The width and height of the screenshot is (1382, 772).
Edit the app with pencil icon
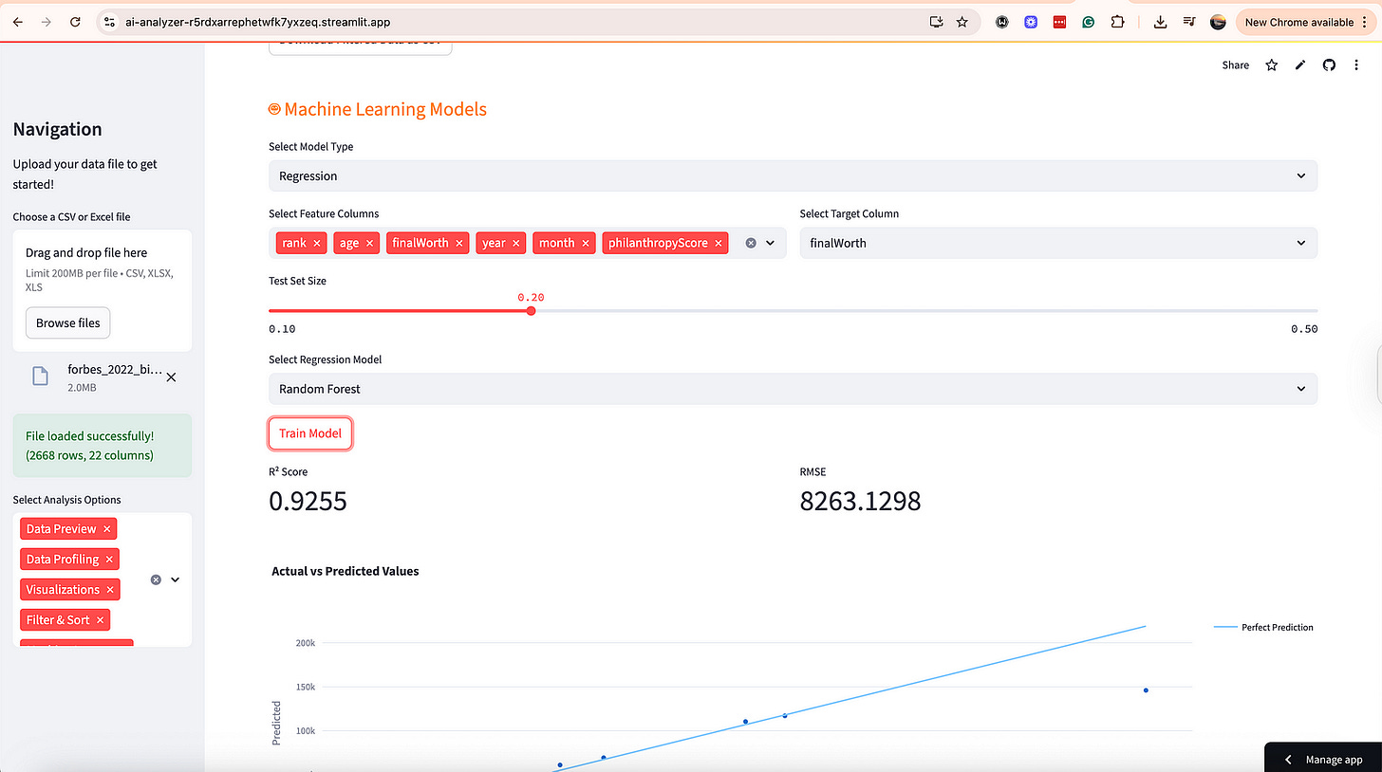1300,65
